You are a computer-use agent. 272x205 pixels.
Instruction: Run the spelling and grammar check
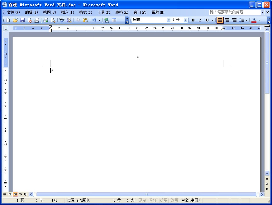(62, 20)
